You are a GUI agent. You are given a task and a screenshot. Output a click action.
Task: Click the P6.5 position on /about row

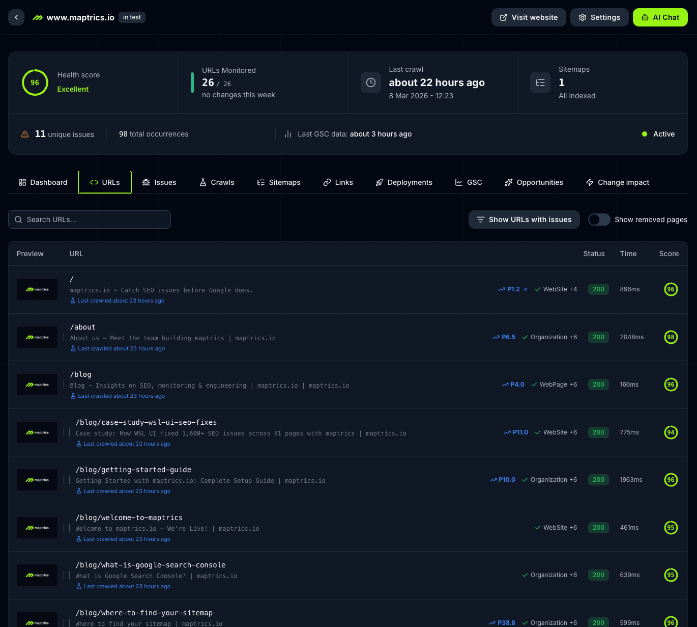(504, 337)
